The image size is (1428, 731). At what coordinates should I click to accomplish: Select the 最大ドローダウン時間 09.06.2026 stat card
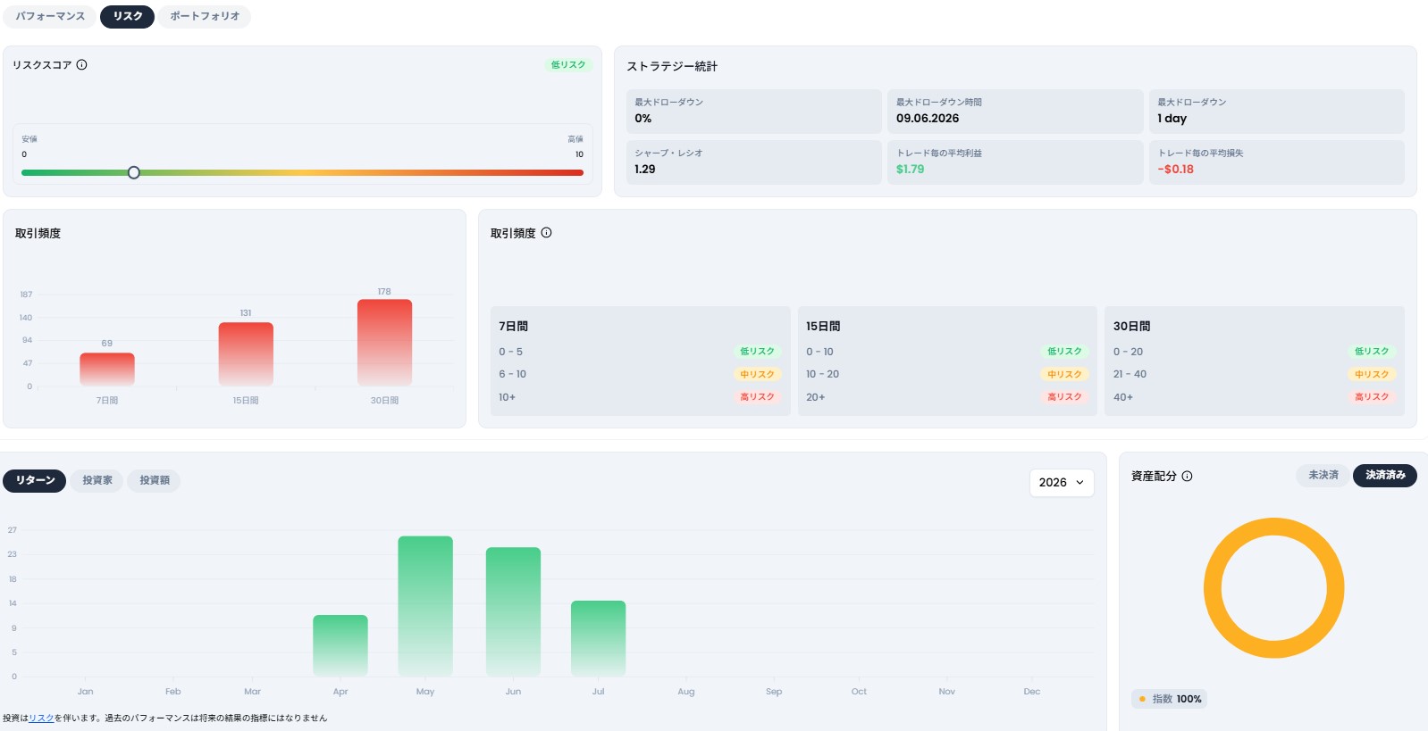coord(1015,112)
